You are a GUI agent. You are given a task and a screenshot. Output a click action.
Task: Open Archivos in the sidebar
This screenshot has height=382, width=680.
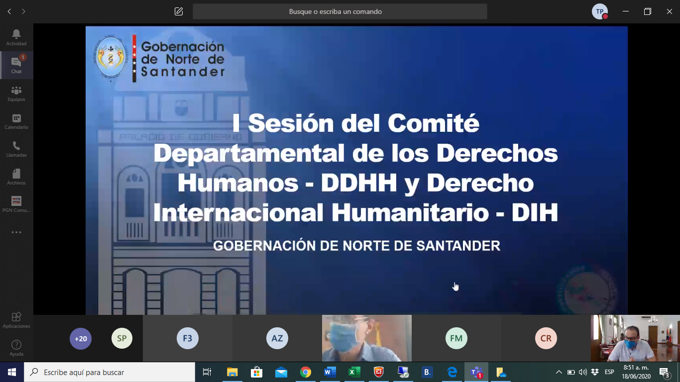pos(16,177)
